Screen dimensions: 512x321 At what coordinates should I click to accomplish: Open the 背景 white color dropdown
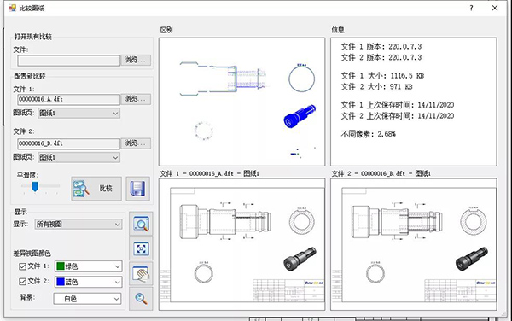point(87,299)
